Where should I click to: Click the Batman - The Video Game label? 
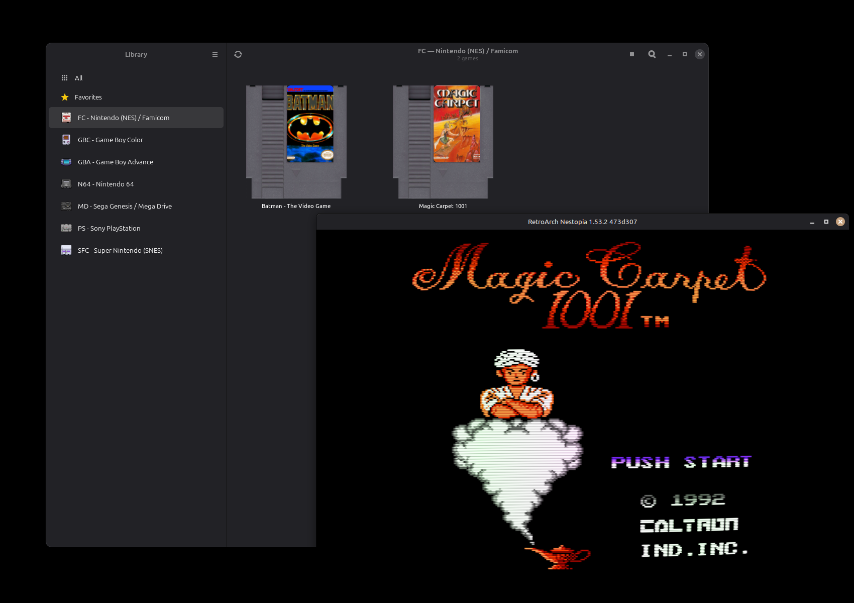[x=296, y=206]
